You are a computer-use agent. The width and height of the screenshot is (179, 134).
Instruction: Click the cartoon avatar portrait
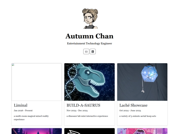click(x=90, y=19)
